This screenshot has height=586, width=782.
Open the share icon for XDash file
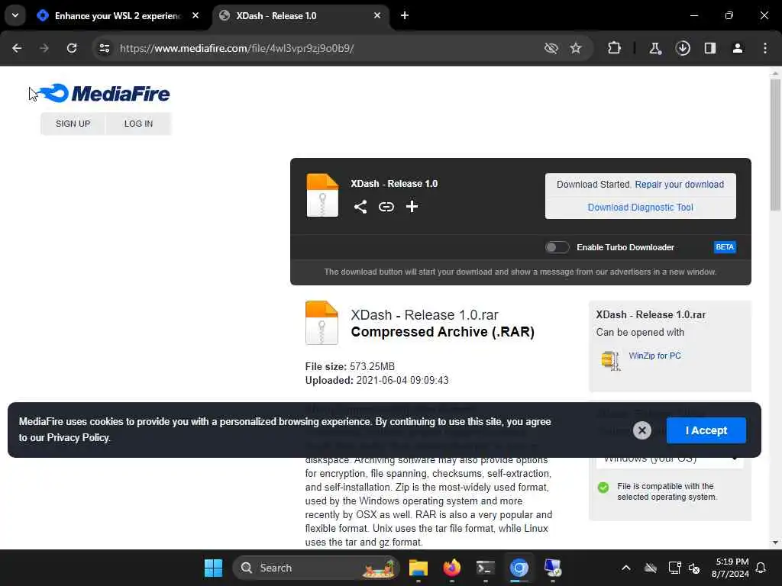click(360, 207)
